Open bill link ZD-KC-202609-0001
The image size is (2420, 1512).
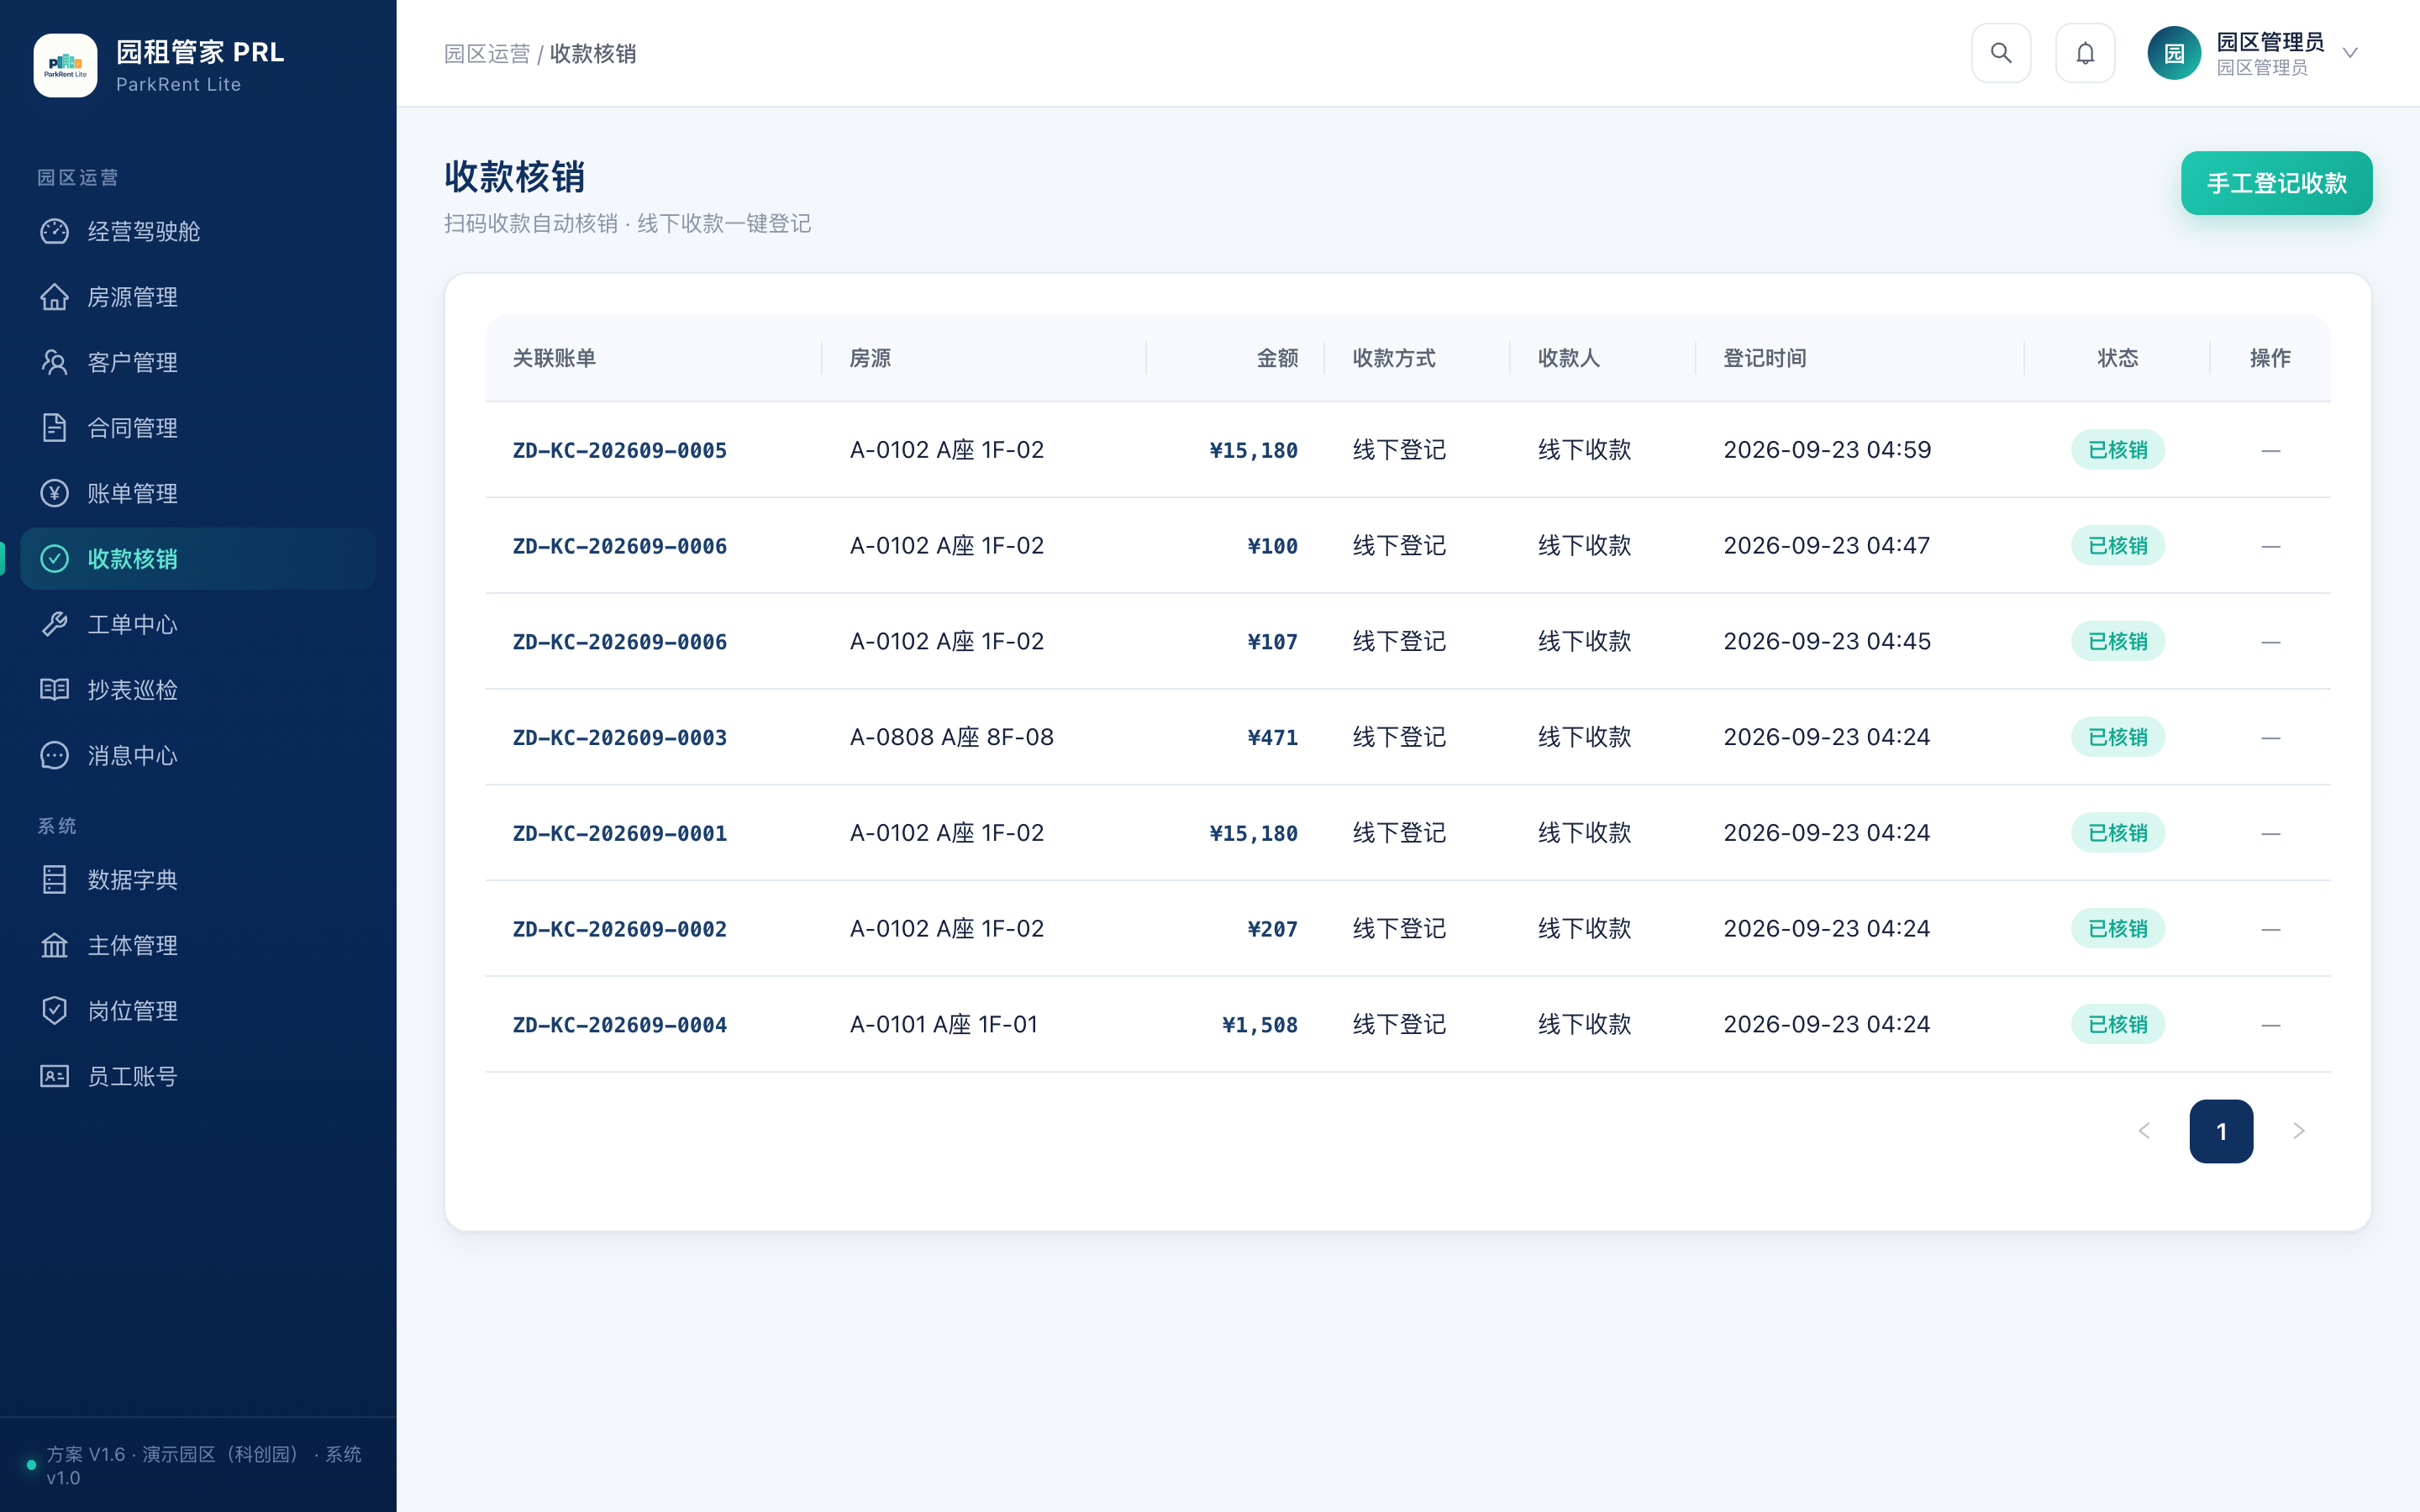pyautogui.click(x=620, y=833)
